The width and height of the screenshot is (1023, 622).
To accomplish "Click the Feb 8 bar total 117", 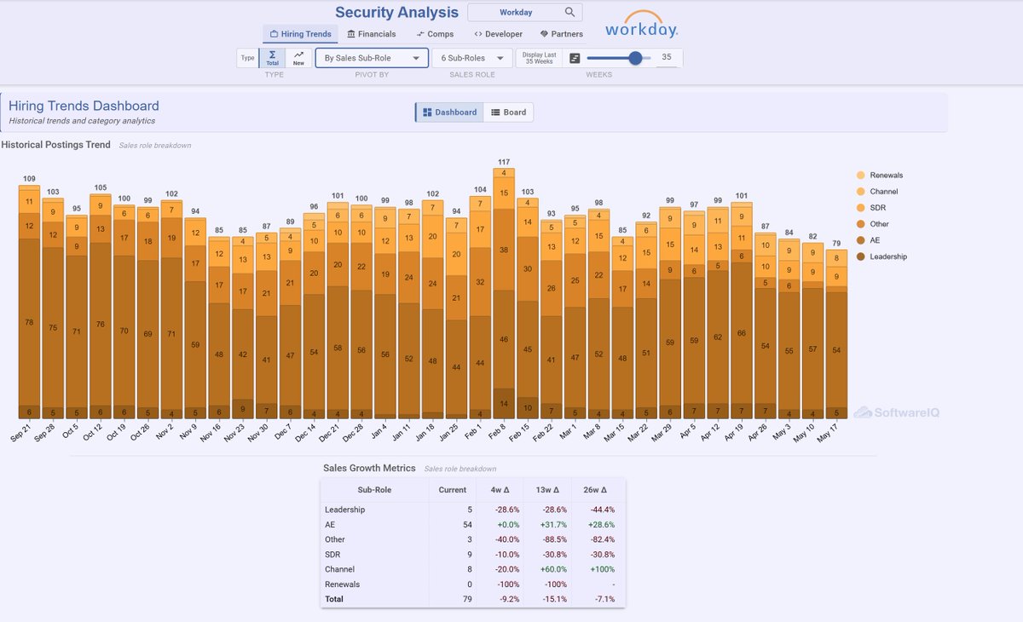I will click(504, 162).
